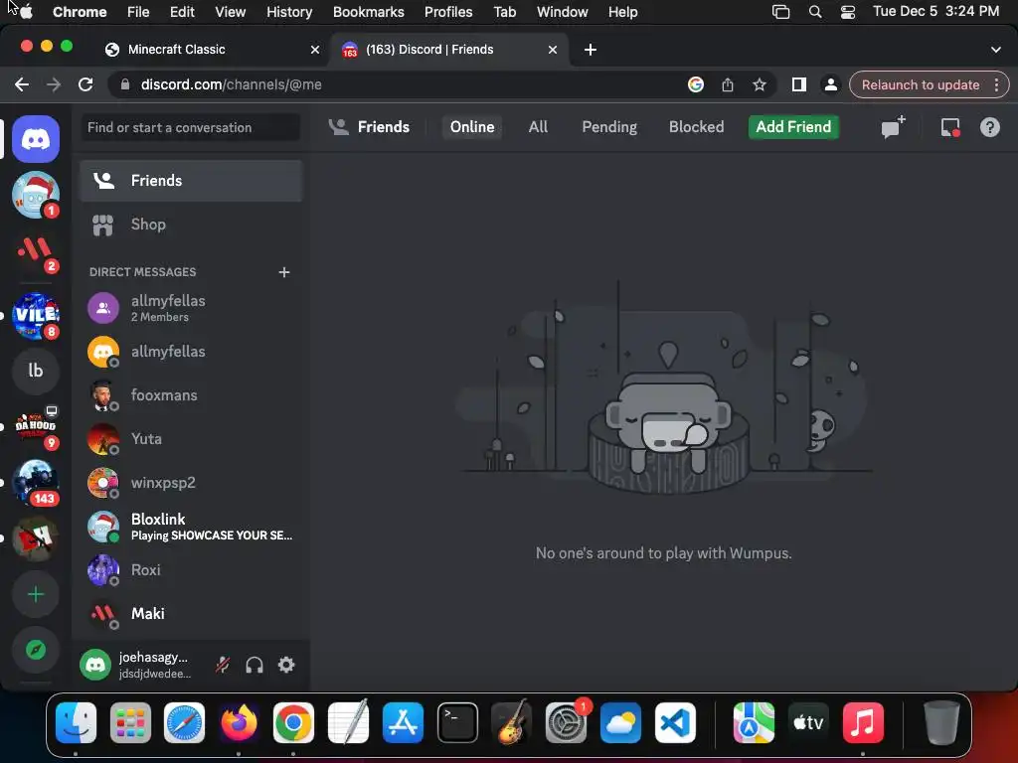The width and height of the screenshot is (1018, 763).
Task: Open Visual Studio Code from Dock
Action: click(675, 722)
